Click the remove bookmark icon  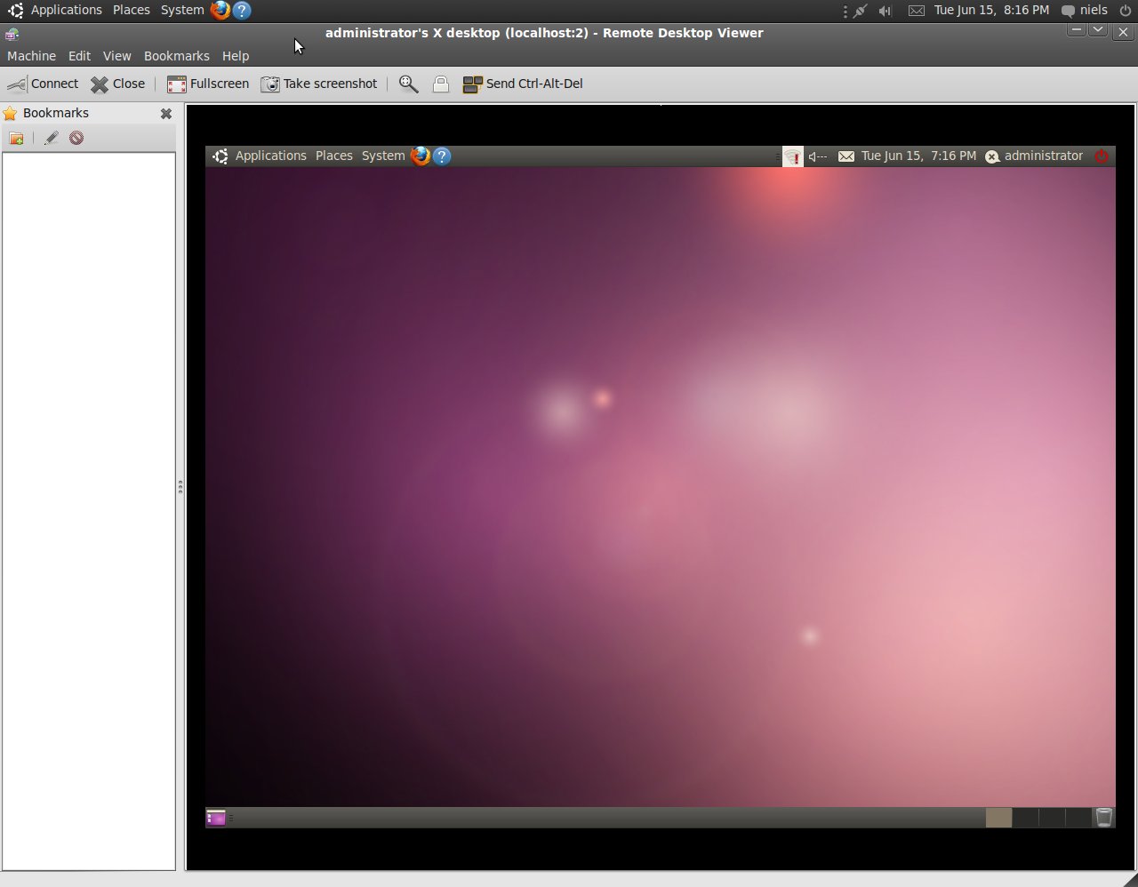pos(76,138)
